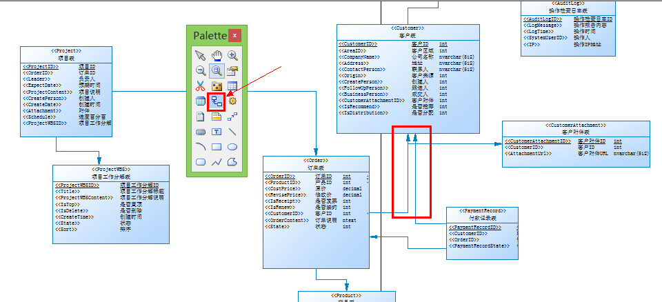Click <<IsTop>> in ProjectWBS table
Screen dimensions: 662x302
(x=67, y=204)
